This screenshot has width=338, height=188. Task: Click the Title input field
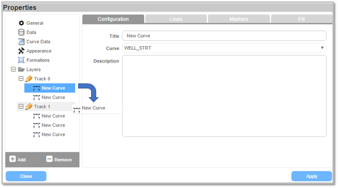point(224,35)
